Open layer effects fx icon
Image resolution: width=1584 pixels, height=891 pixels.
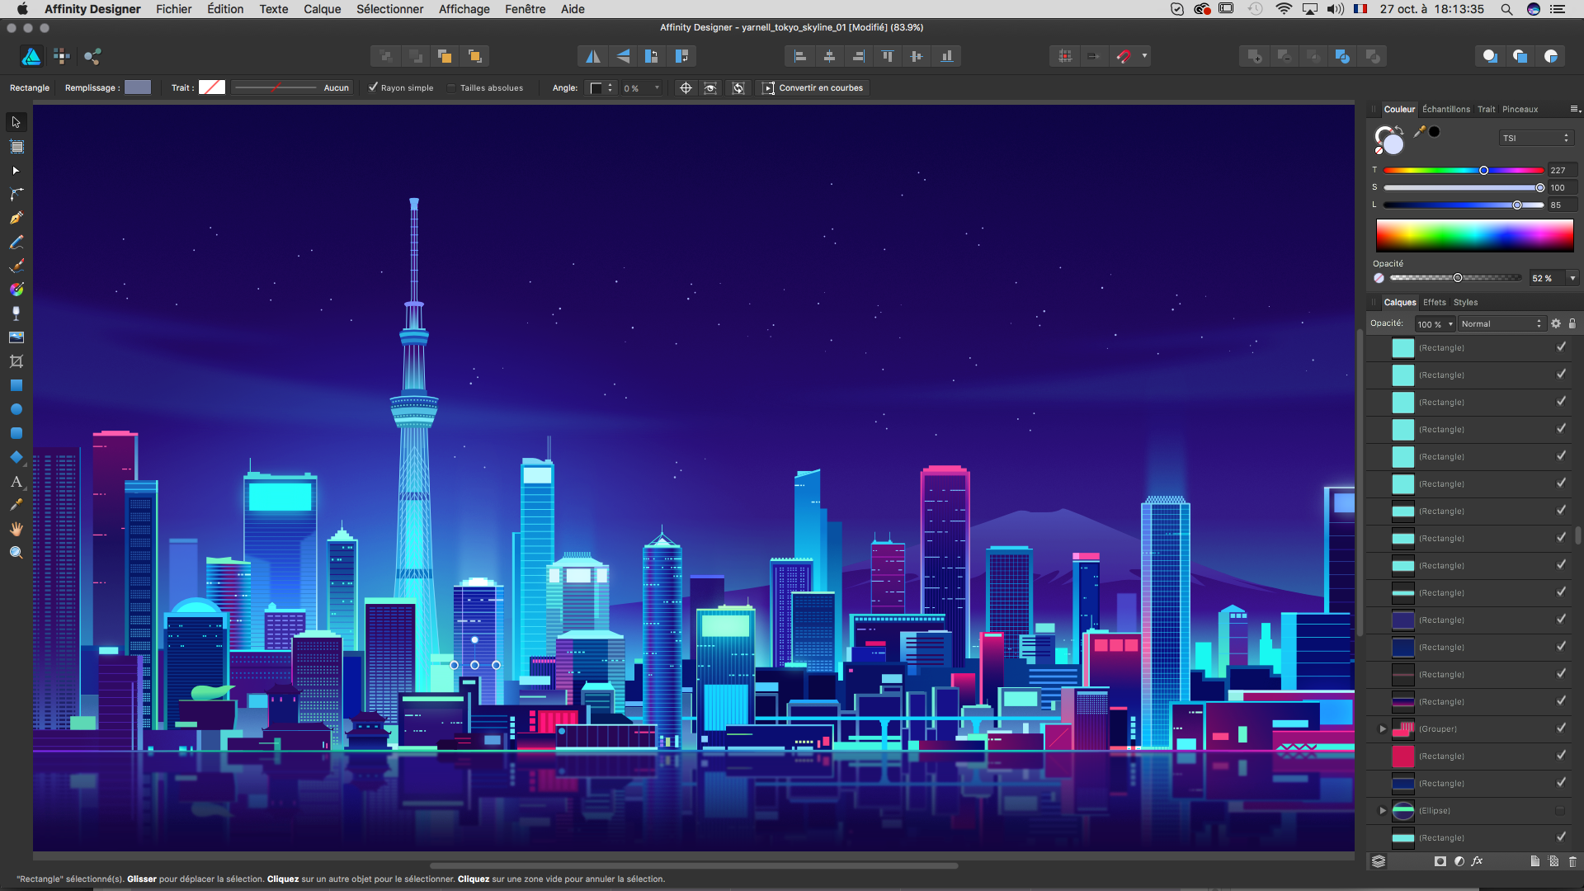click(1477, 861)
